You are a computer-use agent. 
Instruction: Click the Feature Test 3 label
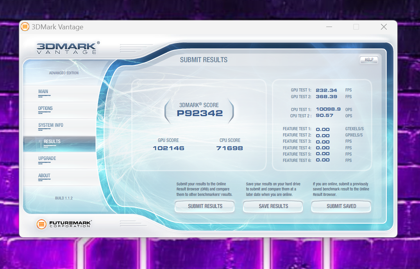[x=297, y=142]
